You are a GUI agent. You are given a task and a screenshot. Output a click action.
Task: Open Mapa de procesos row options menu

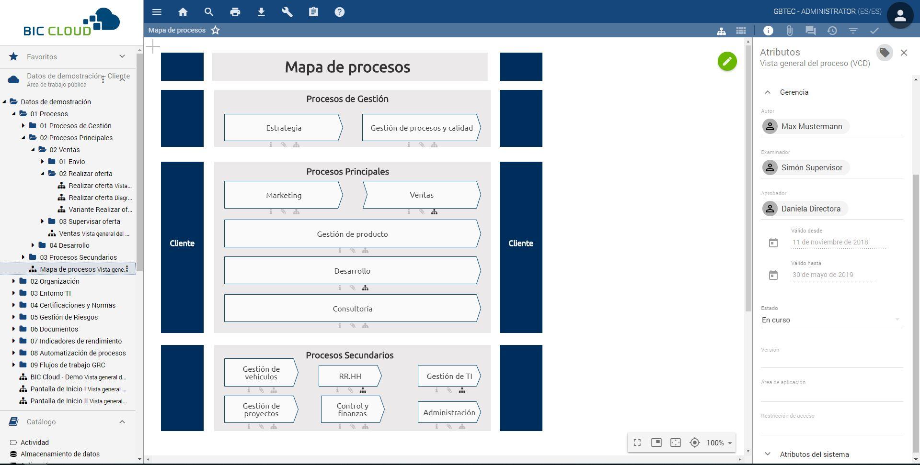[127, 269]
